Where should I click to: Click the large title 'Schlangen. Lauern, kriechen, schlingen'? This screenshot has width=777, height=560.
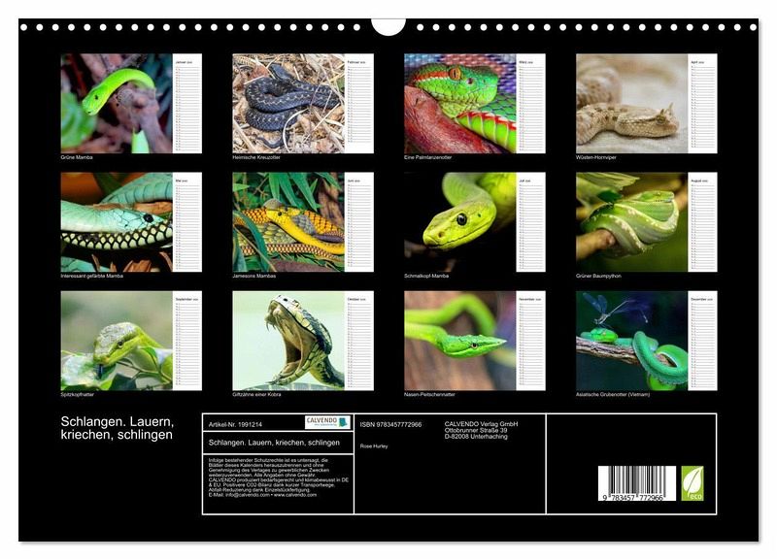117,427
